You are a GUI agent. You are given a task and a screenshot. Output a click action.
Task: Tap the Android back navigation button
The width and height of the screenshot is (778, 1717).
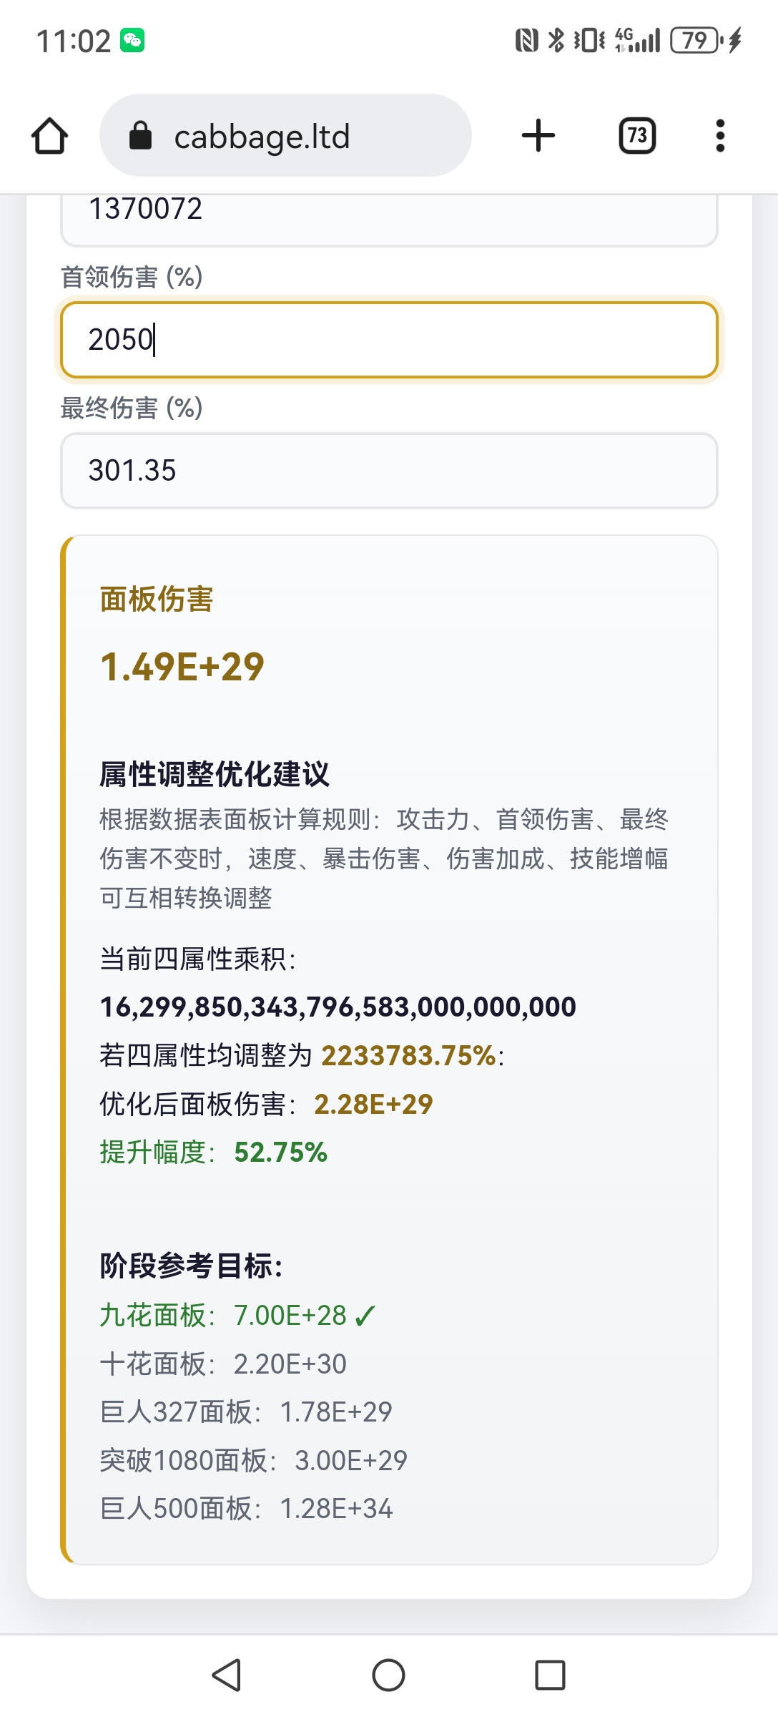coord(227,1675)
